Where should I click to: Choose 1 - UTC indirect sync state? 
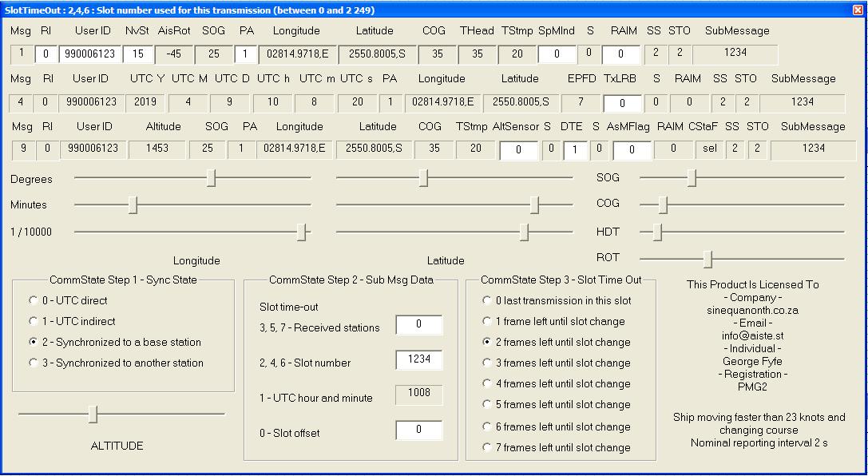[x=34, y=322]
